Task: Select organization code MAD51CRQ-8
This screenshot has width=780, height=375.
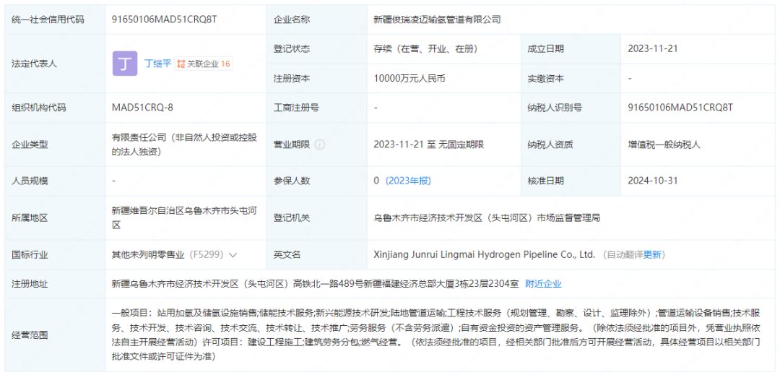Action: point(143,108)
